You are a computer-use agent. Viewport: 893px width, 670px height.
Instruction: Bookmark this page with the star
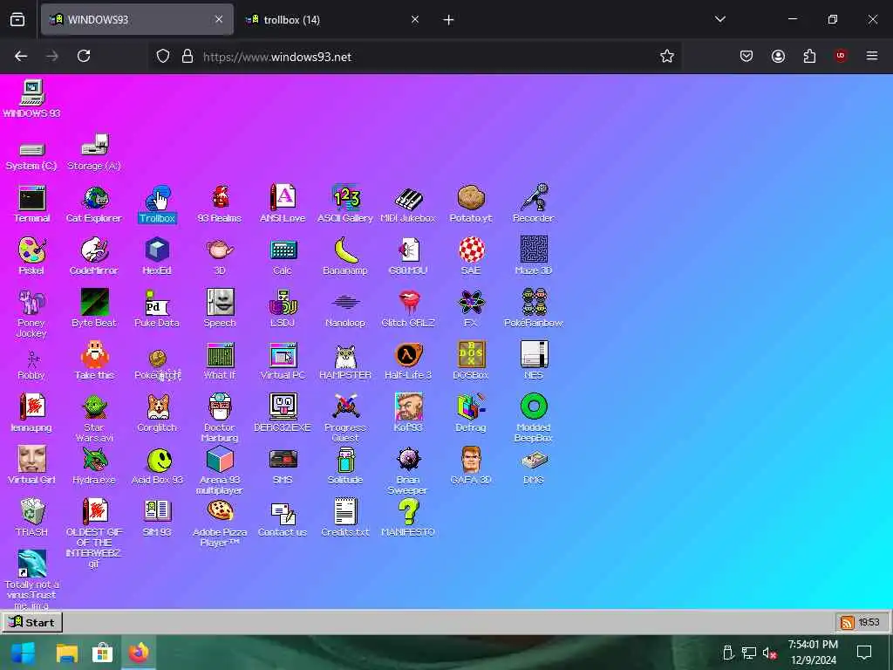pos(667,56)
